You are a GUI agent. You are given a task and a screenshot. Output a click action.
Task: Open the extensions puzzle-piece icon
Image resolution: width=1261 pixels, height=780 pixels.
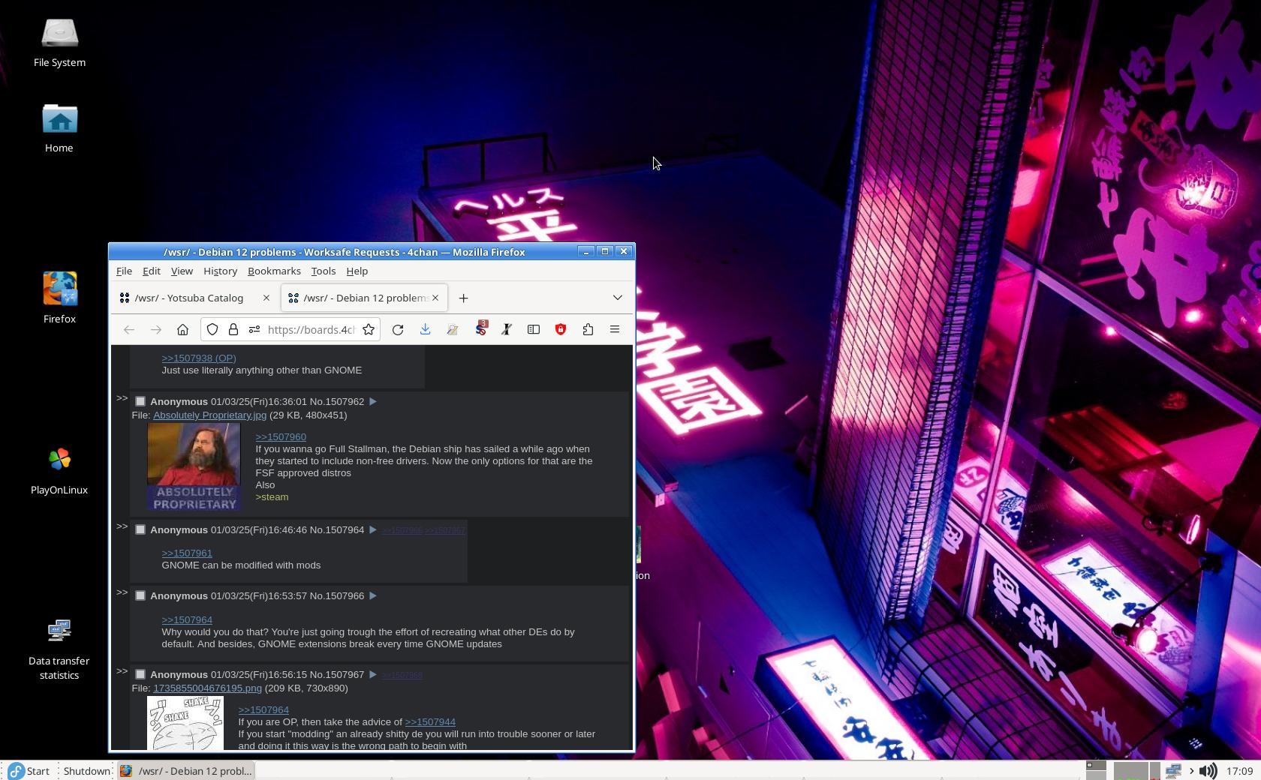(588, 329)
